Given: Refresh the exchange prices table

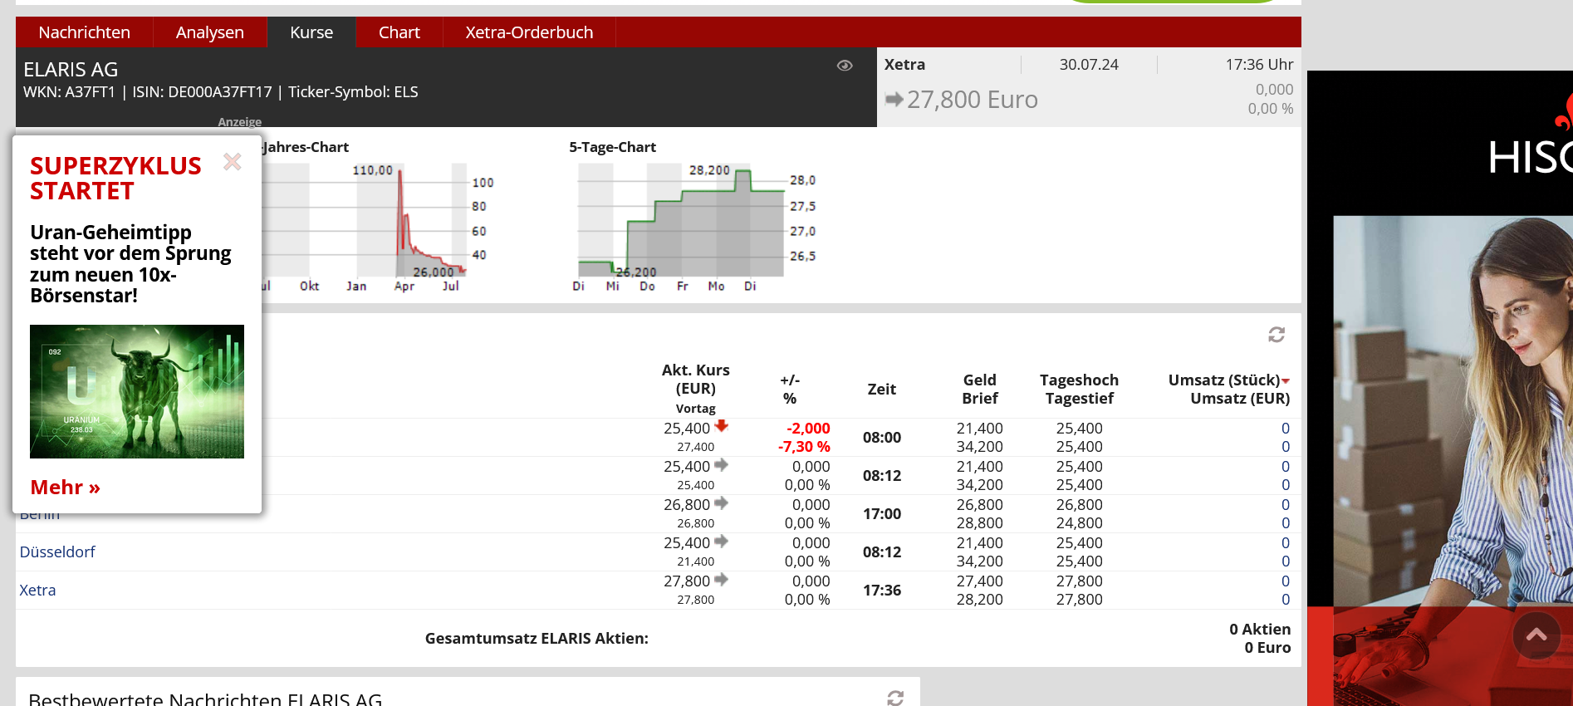Looking at the screenshot, I should coord(1277,335).
